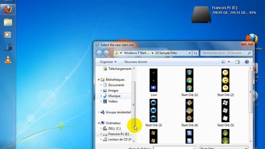This screenshot has width=265, height=149.
Task: Collapse the Bibliothèques tree node
Action: point(99,79)
